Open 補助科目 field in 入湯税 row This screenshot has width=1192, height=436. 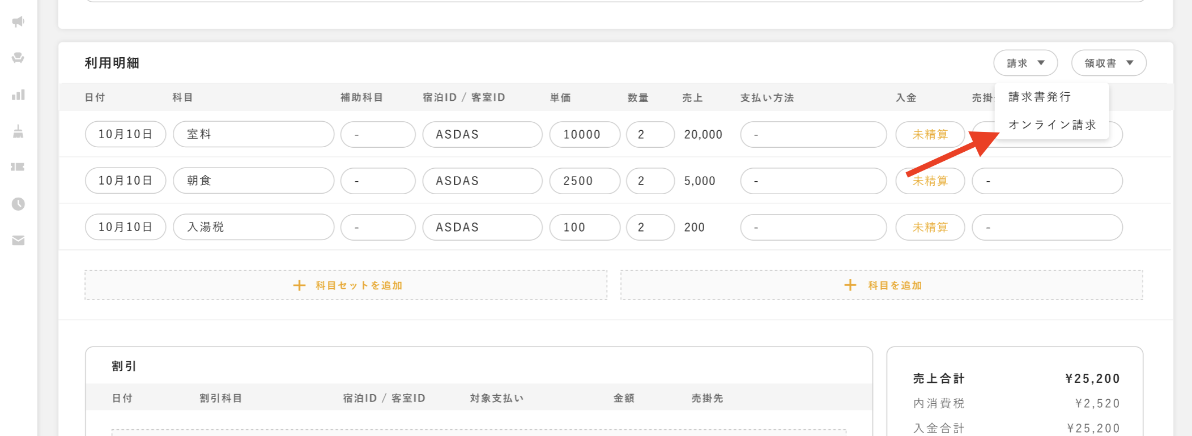tap(378, 228)
